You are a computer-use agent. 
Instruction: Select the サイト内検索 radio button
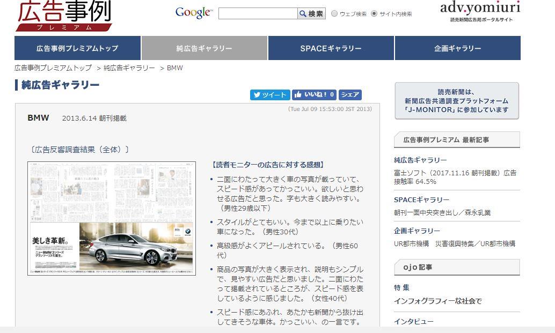point(374,14)
